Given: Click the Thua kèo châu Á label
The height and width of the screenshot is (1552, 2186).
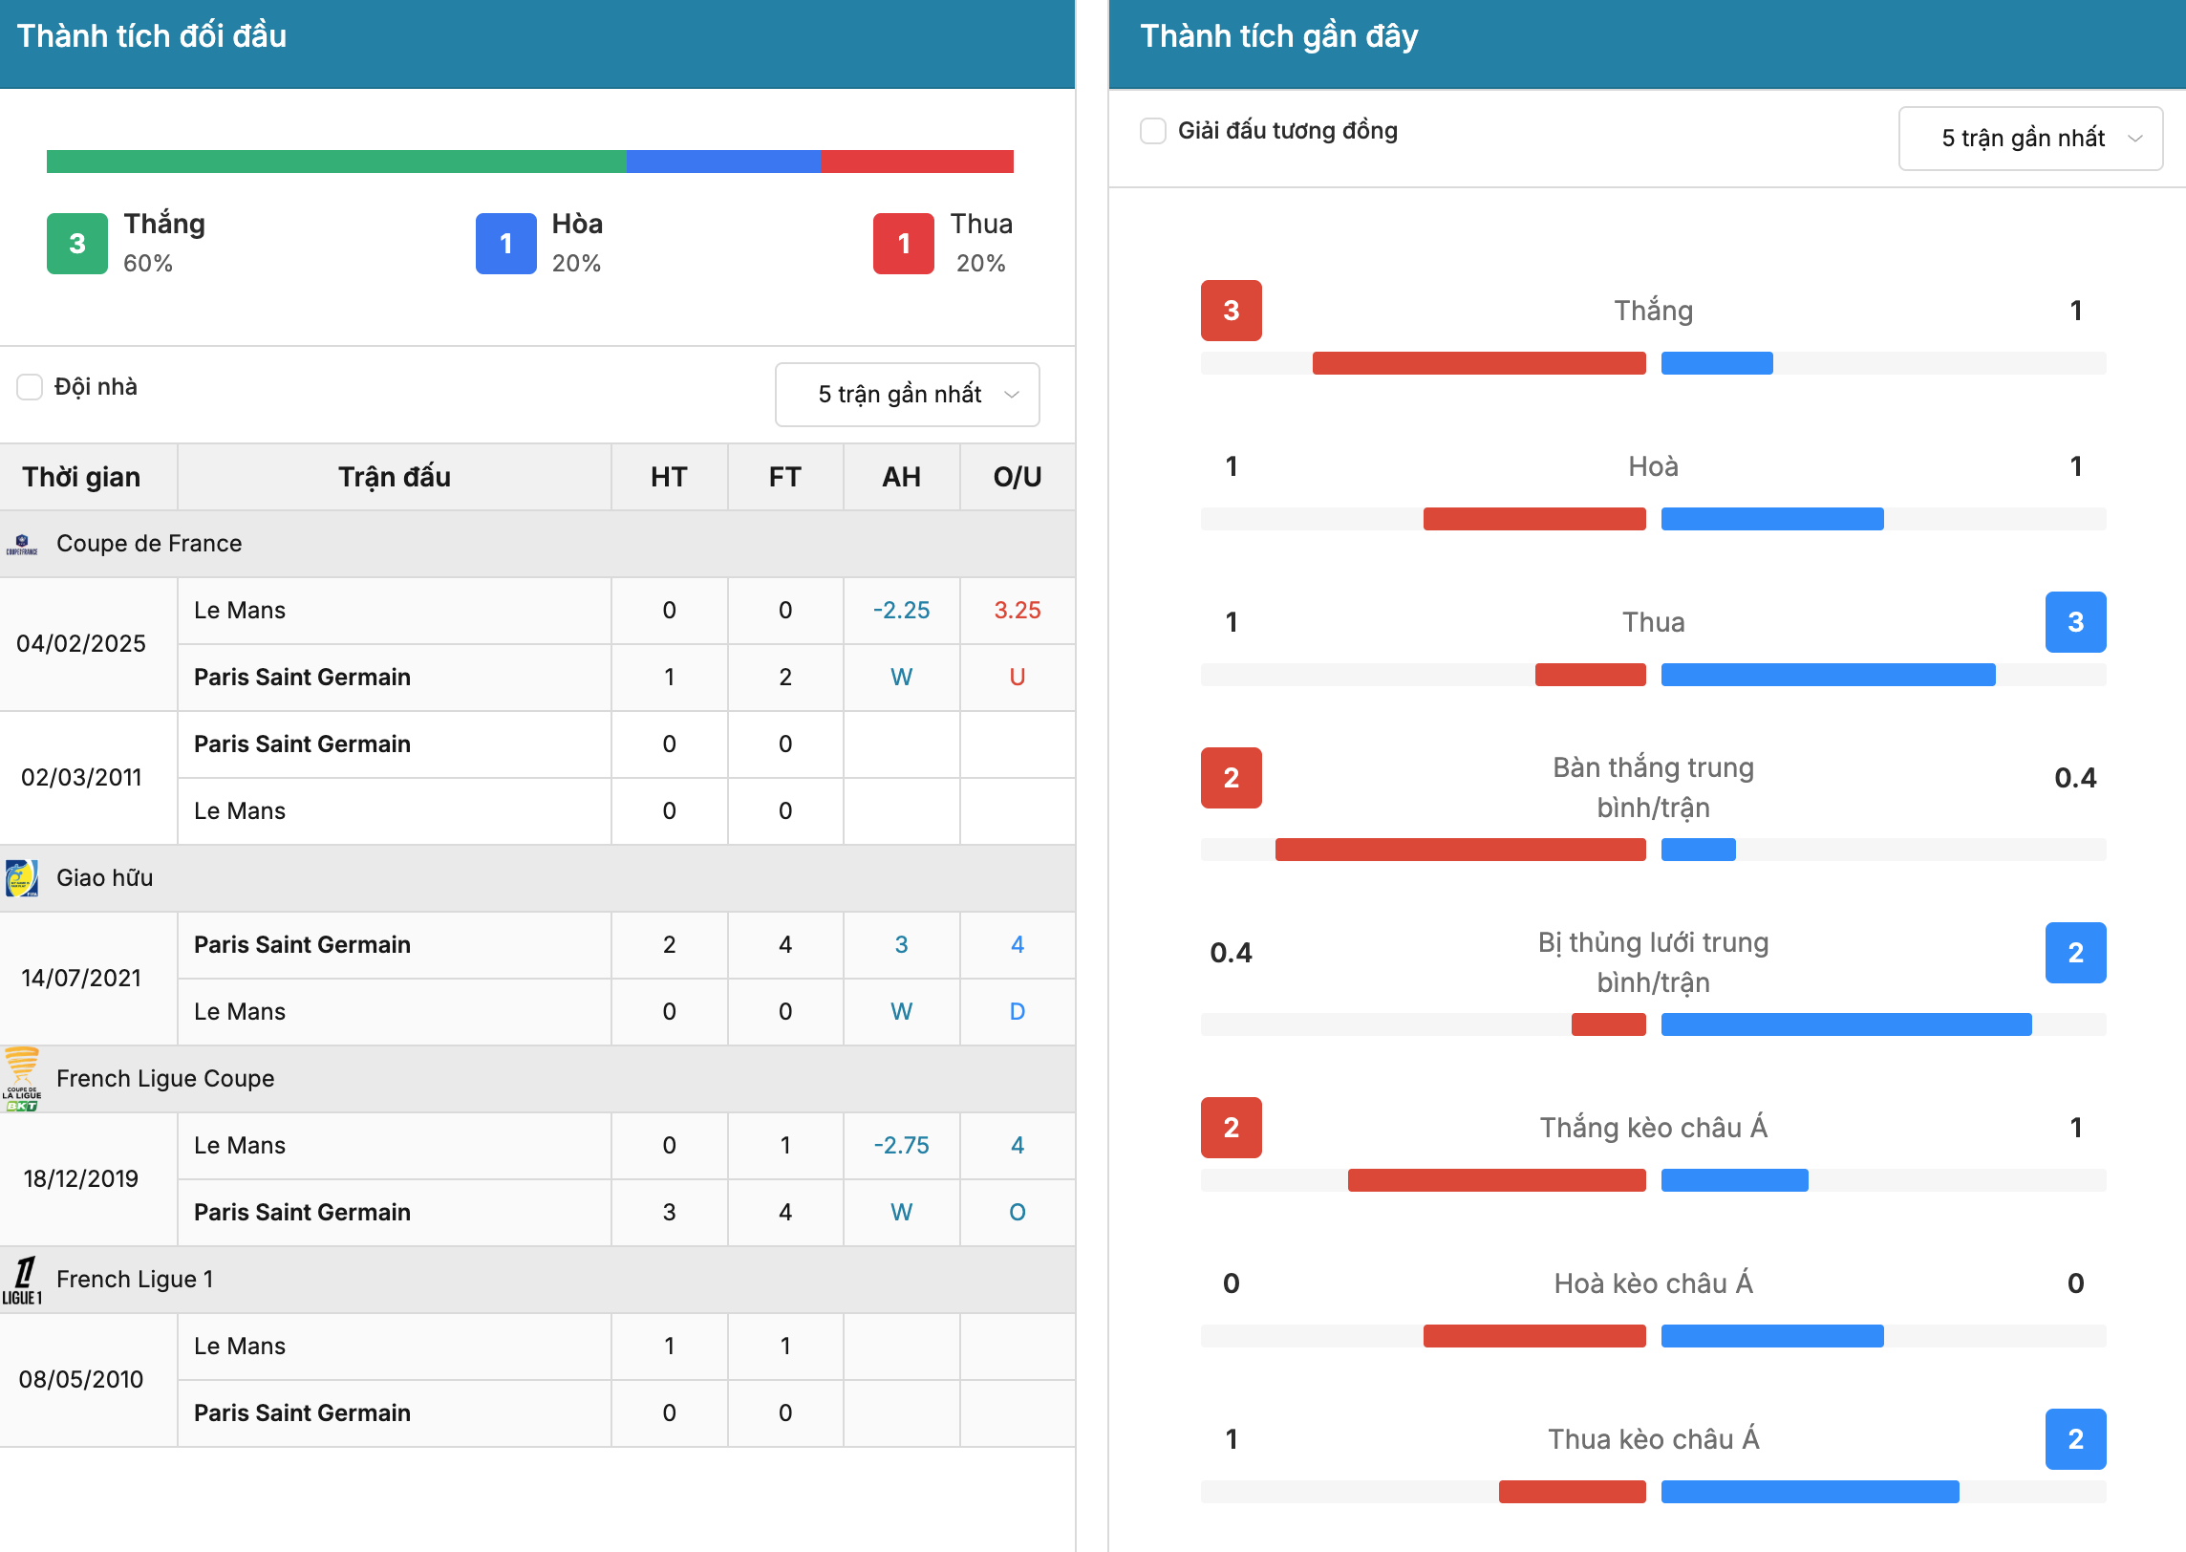Looking at the screenshot, I should (1654, 1439).
